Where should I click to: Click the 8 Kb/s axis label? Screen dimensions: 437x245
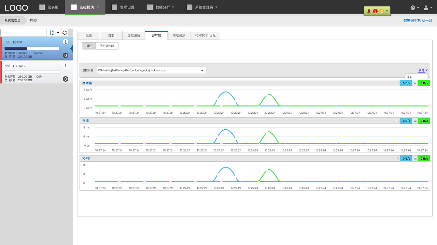click(x=88, y=90)
